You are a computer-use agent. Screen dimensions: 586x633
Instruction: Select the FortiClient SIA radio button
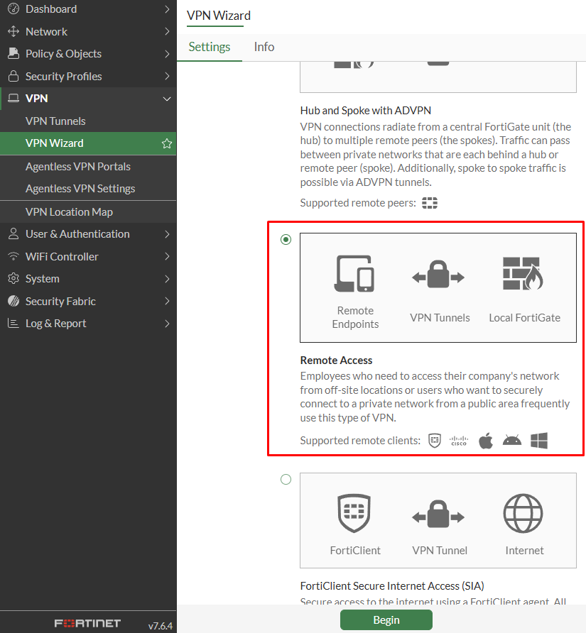(286, 479)
